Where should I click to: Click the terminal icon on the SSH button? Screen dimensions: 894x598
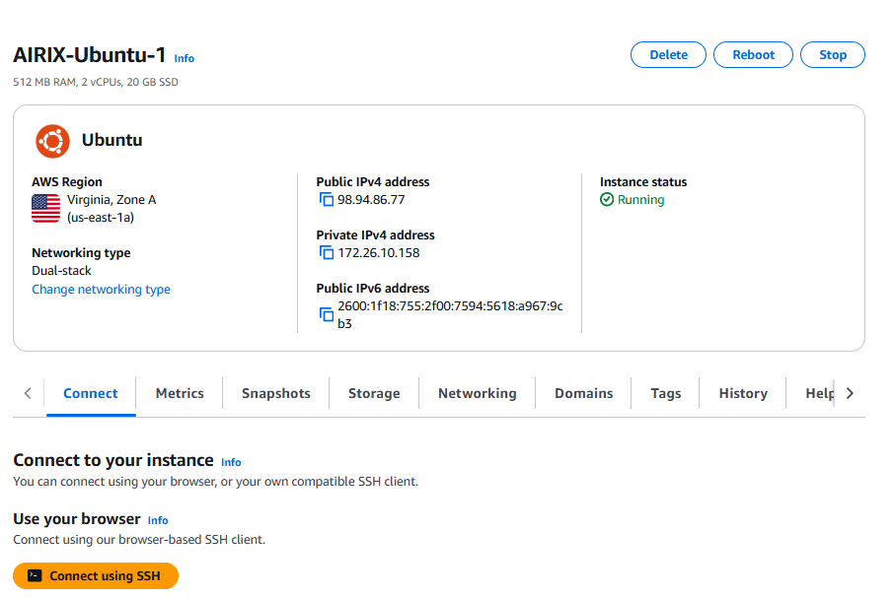pyautogui.click(x=32, y=575)
